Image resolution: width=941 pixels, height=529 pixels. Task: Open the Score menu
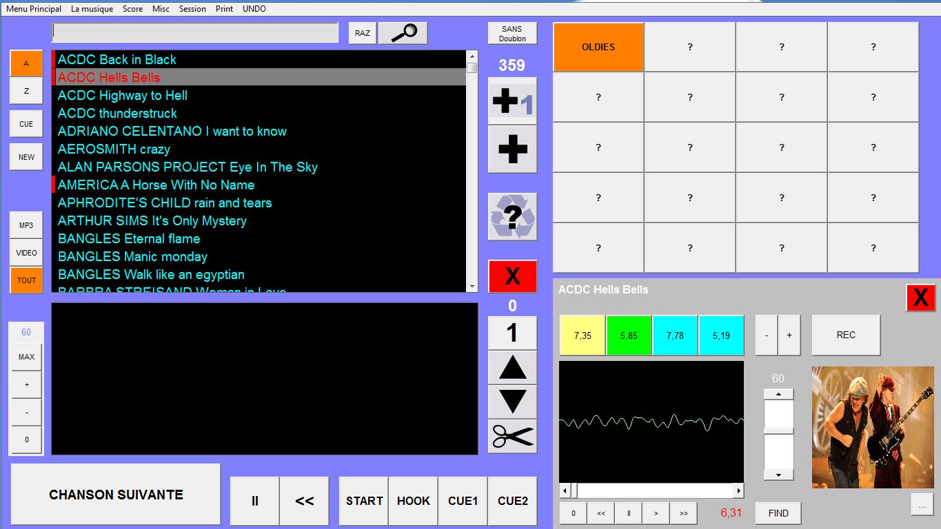[x=132, y=9]
